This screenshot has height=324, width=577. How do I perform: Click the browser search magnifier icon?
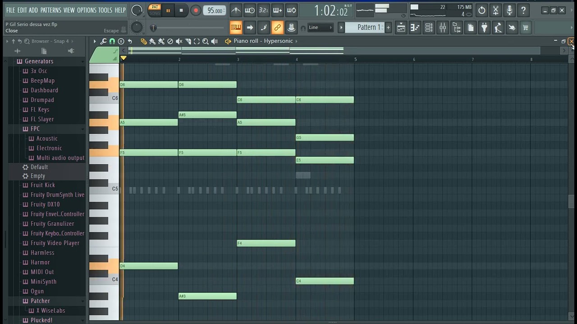click(x=27, y=41)
